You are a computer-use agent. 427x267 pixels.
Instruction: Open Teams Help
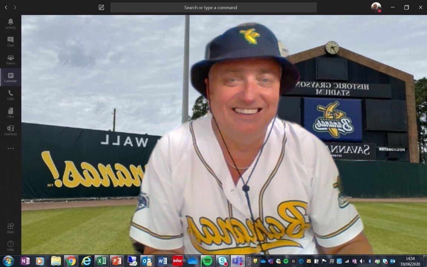(x=10, y=246)
